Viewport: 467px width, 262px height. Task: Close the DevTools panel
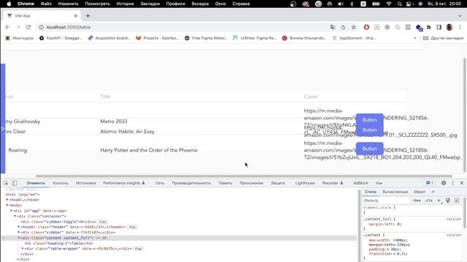(x=462, y=183)
